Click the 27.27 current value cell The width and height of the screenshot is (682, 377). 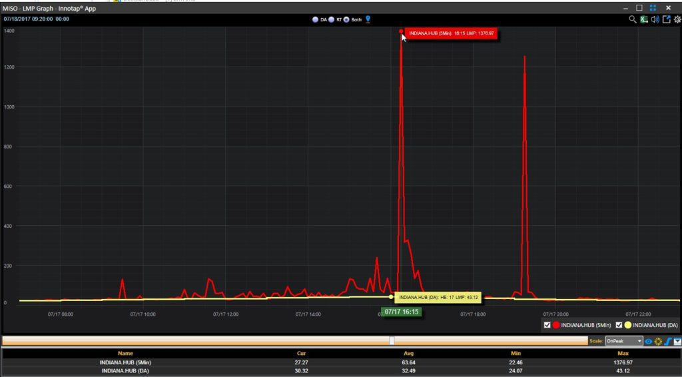click(301, 362)
